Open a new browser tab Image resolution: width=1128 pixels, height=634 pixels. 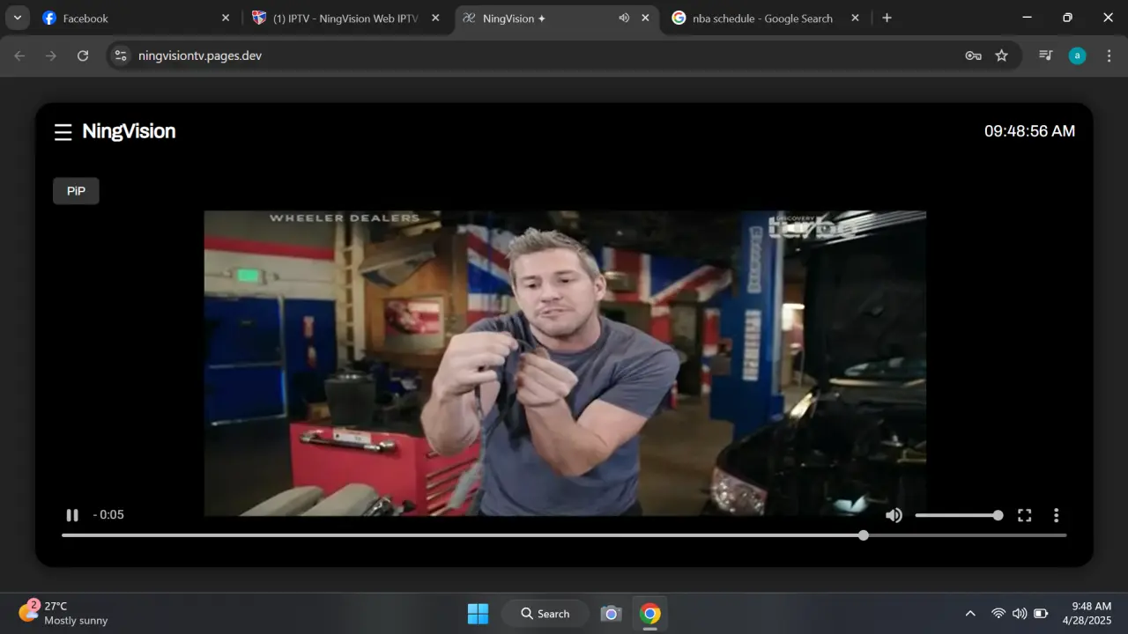(x=887, y=18)
